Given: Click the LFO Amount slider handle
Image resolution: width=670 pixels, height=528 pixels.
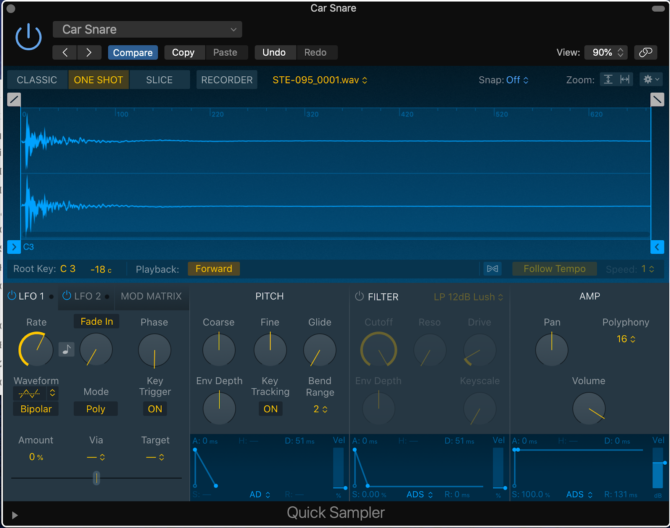Looking at the screenshot, I should 96,478.
